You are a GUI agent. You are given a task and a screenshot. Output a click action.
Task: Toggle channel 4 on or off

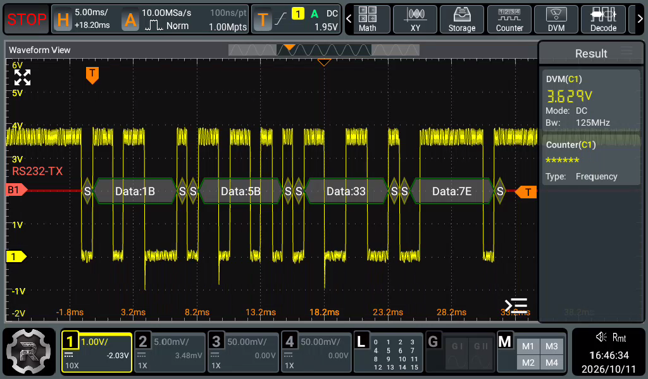[316, 352]
